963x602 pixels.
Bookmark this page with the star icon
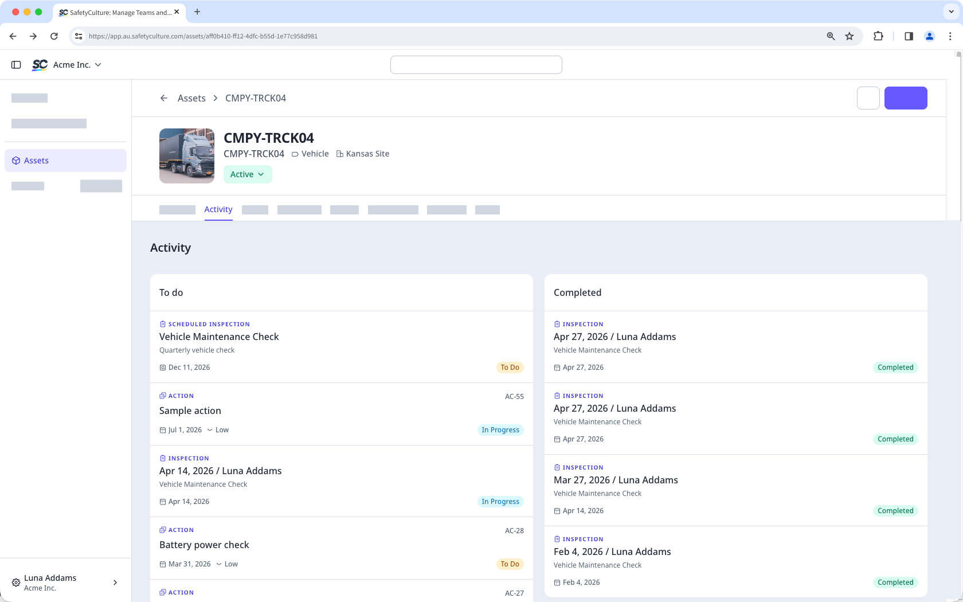850,36
